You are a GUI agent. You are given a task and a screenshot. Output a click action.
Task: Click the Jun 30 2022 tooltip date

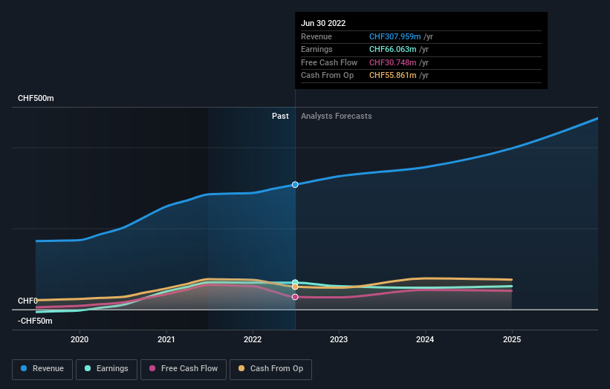coord(323,23)
